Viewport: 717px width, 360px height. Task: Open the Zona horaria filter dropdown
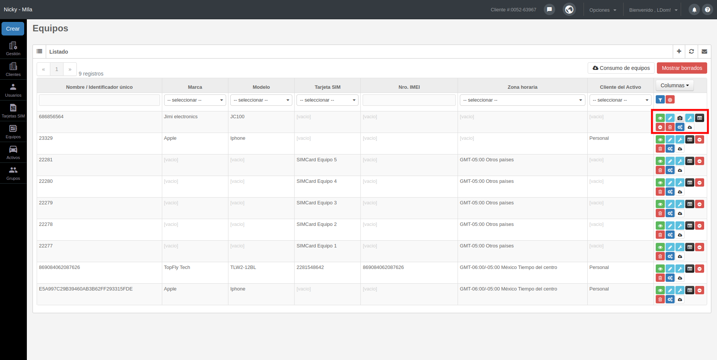point(523,100)
